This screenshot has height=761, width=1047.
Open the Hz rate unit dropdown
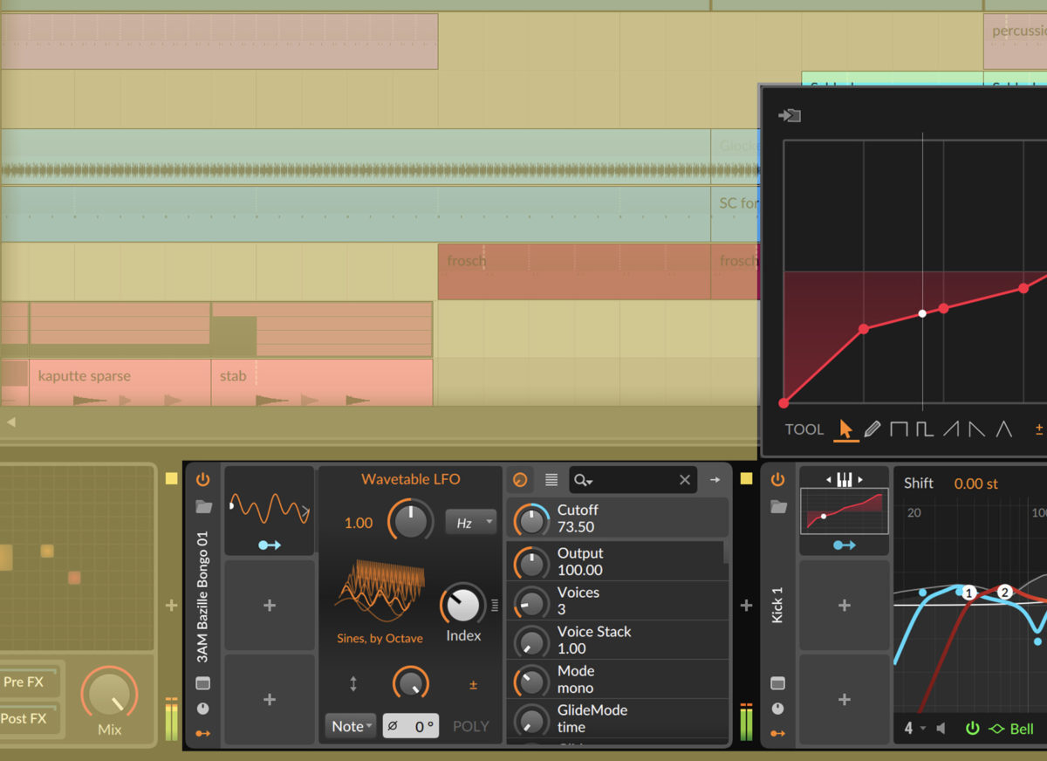click(x=470, y=523)
